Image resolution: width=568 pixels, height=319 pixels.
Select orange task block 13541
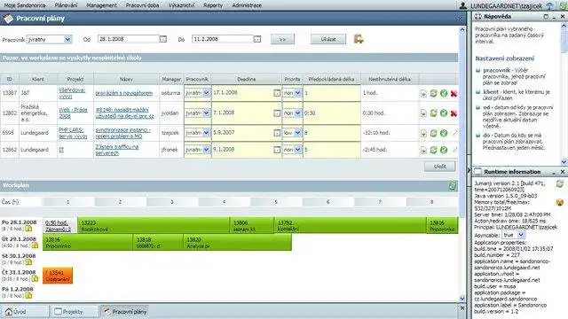(x=58, y=276)
